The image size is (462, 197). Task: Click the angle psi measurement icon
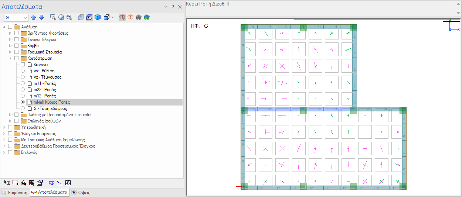pyautogui.click(x=60, y=183)
